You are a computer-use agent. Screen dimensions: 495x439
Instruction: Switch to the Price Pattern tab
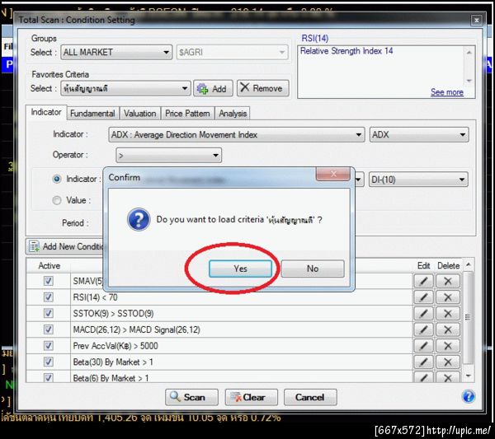click(187, 114)
